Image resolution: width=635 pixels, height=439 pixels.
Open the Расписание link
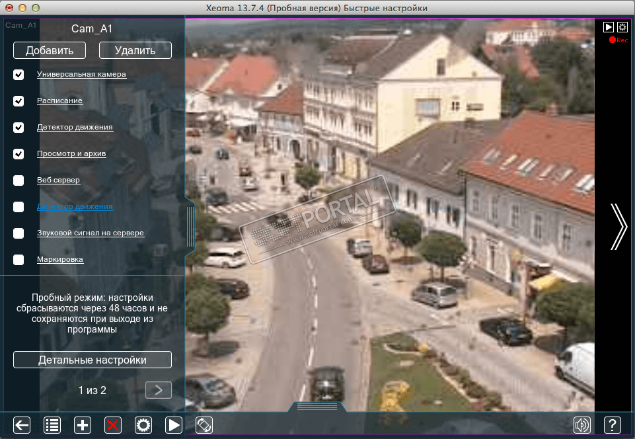(59, 100)
